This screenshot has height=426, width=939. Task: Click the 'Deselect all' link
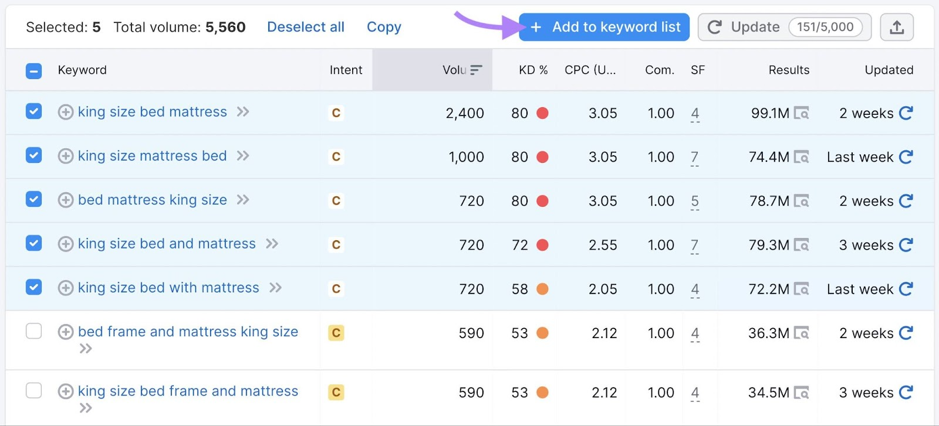pyautogui.click(x=306, y=27)
